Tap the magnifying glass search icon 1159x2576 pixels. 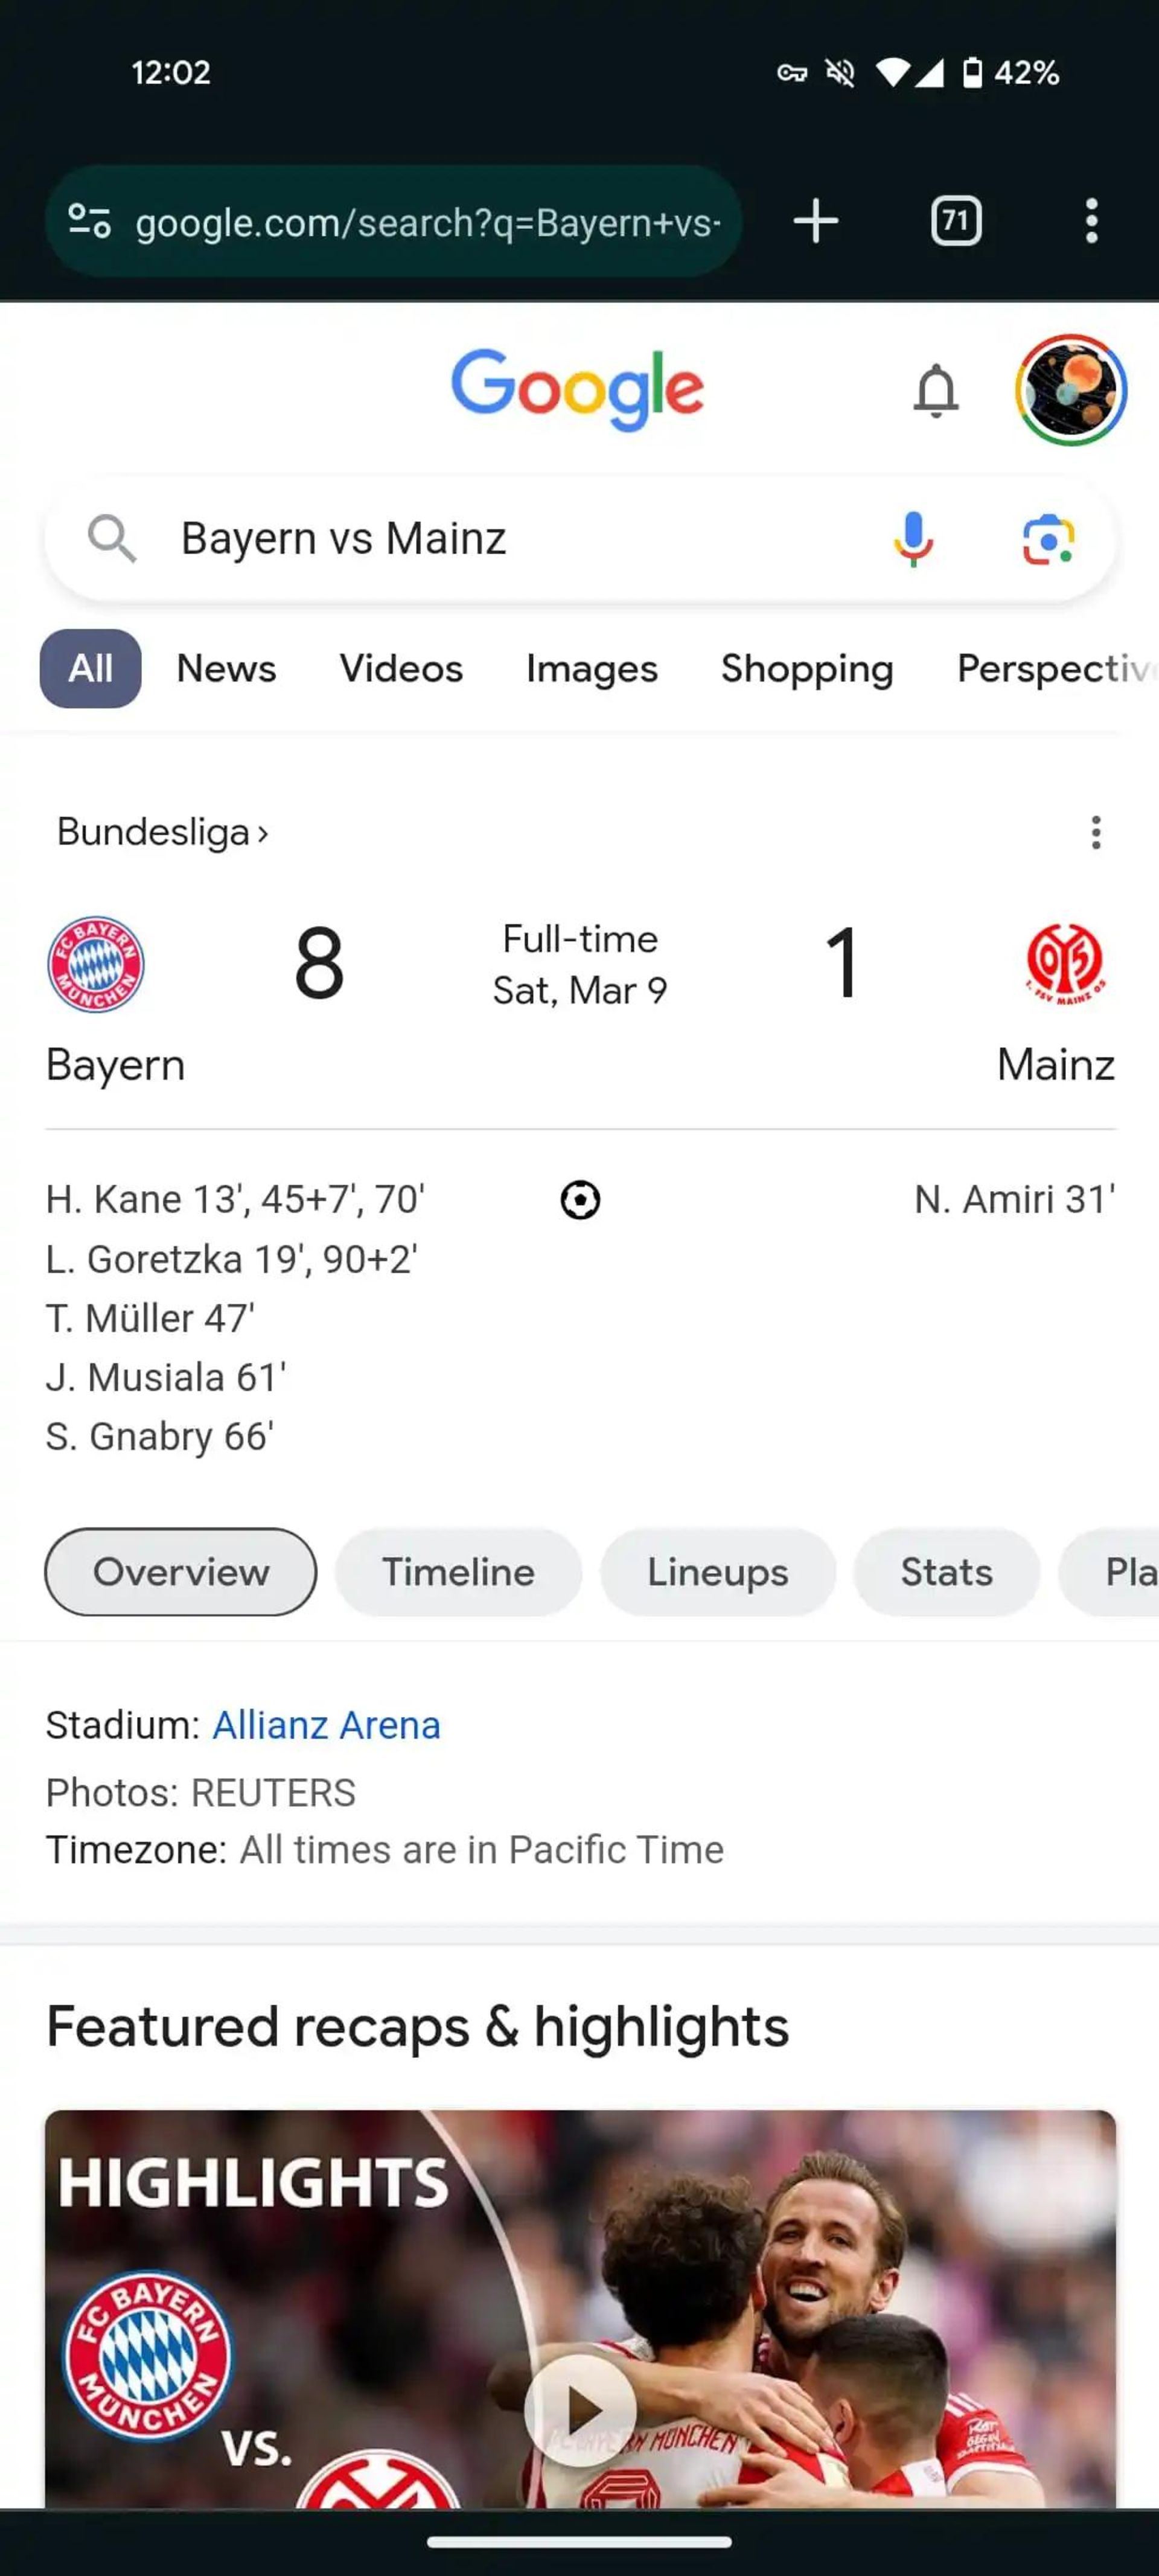click(x=111, y=539)
